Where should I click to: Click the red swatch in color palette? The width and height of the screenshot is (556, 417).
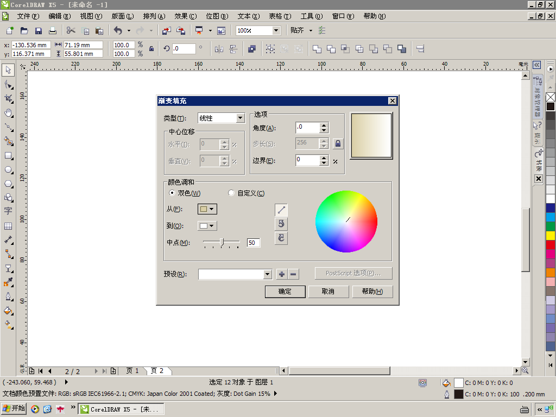coord(551,245)
